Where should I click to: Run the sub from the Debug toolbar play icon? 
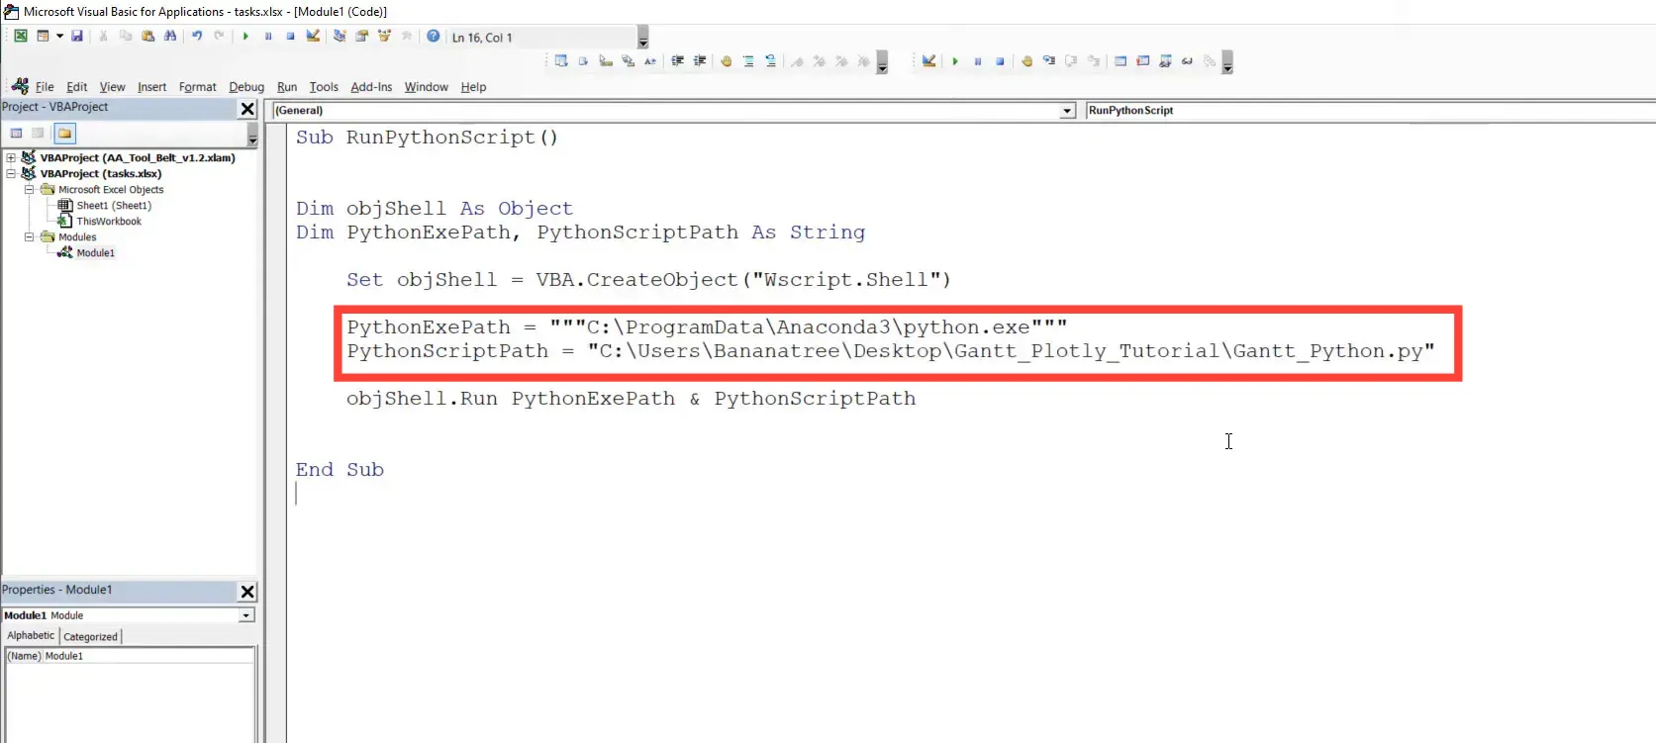coord(955,61)
